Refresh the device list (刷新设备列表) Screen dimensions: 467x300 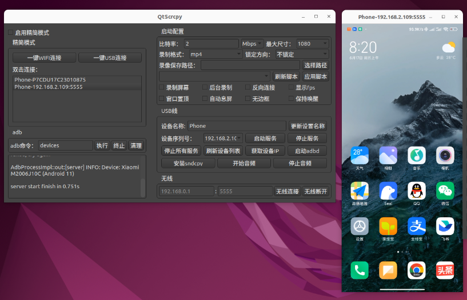223,151
